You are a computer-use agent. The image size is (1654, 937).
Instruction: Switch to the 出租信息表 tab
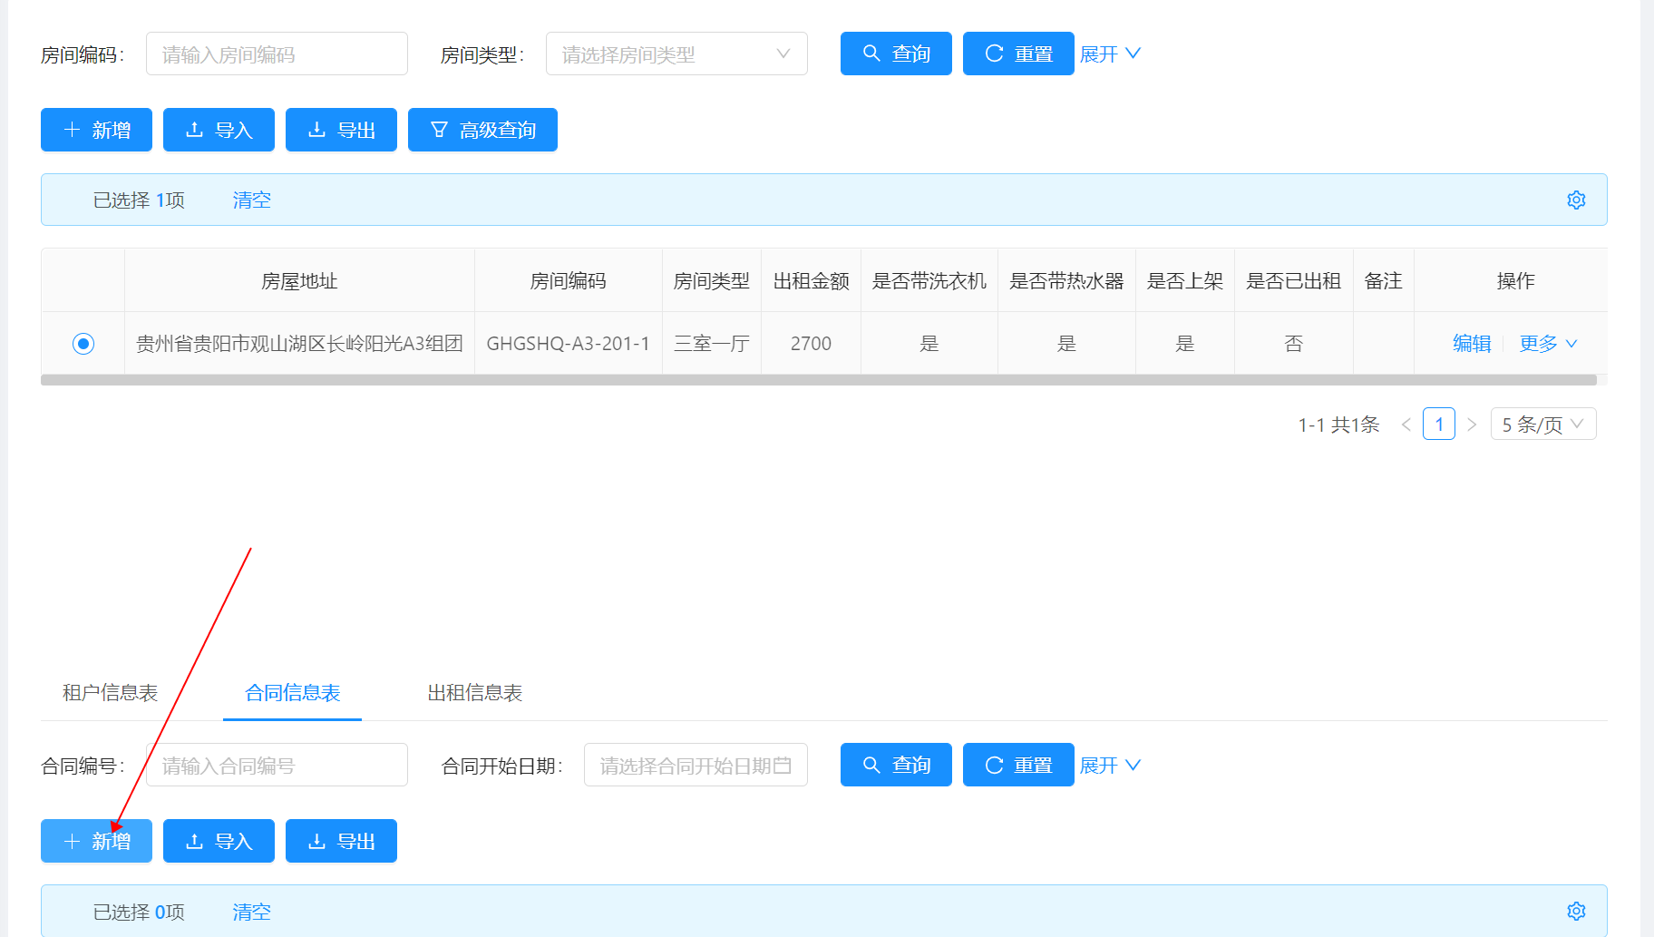475,693
